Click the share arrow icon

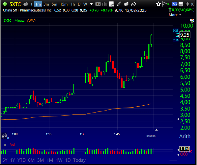point(133,4)
